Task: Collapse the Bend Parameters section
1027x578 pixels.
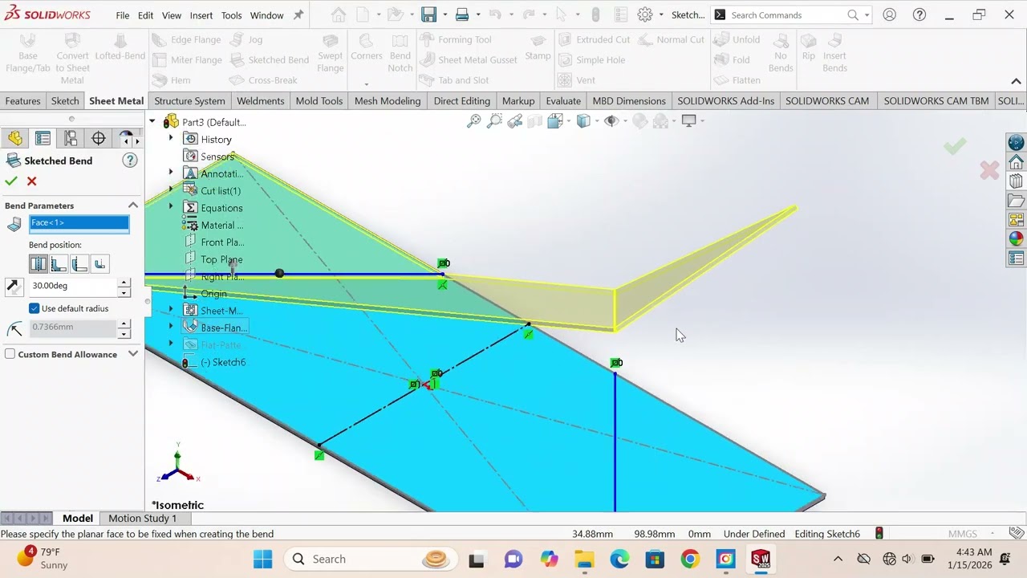Action: (133, 206)
